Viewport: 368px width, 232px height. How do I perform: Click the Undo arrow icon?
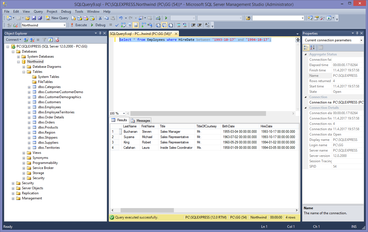point(121,18)
